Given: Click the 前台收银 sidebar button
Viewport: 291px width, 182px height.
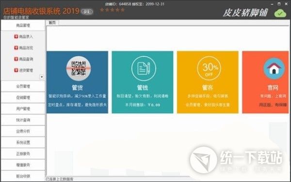Looking at the screenshot, I should (x=23, y=176).
